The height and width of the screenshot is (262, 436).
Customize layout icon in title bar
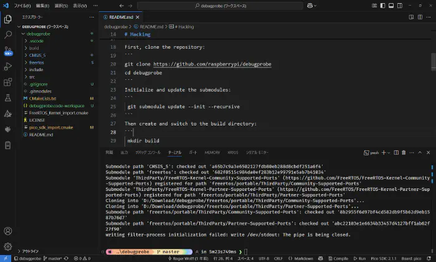374,6
